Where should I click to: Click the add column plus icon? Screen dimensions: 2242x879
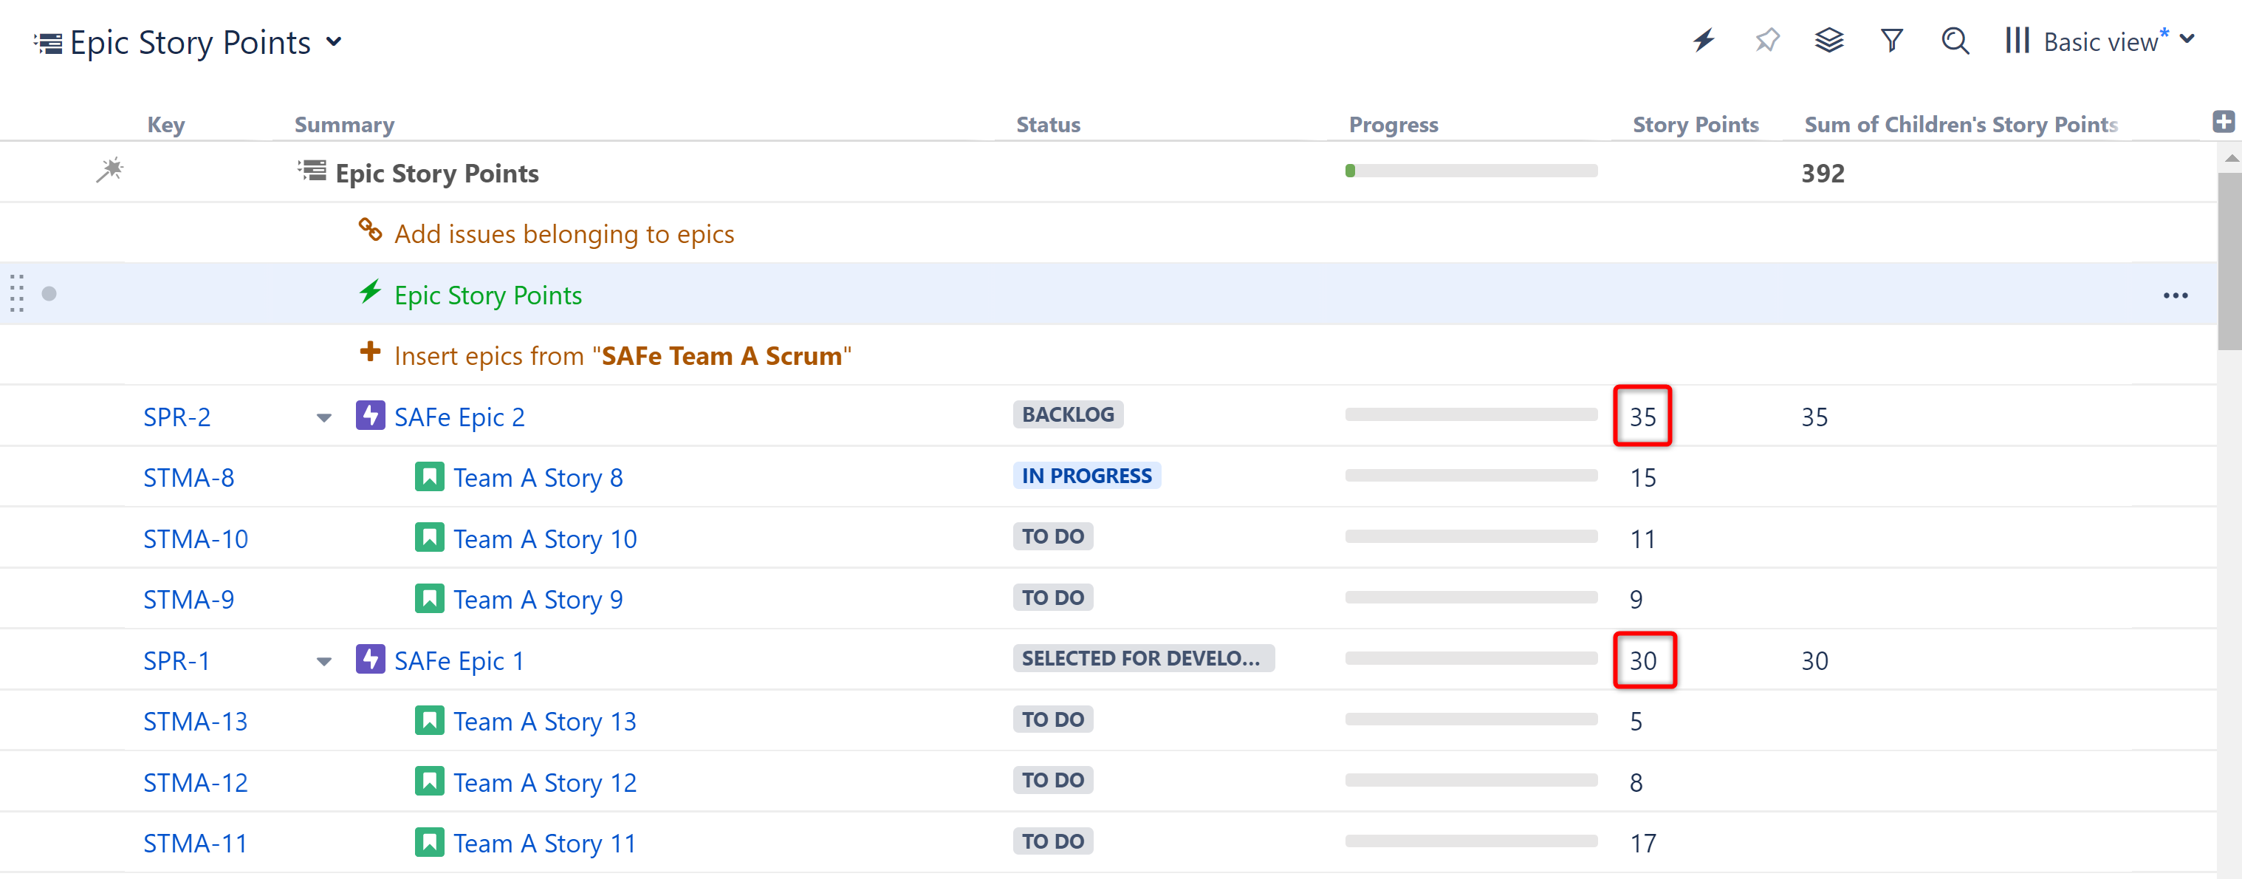click(2223, 122)
